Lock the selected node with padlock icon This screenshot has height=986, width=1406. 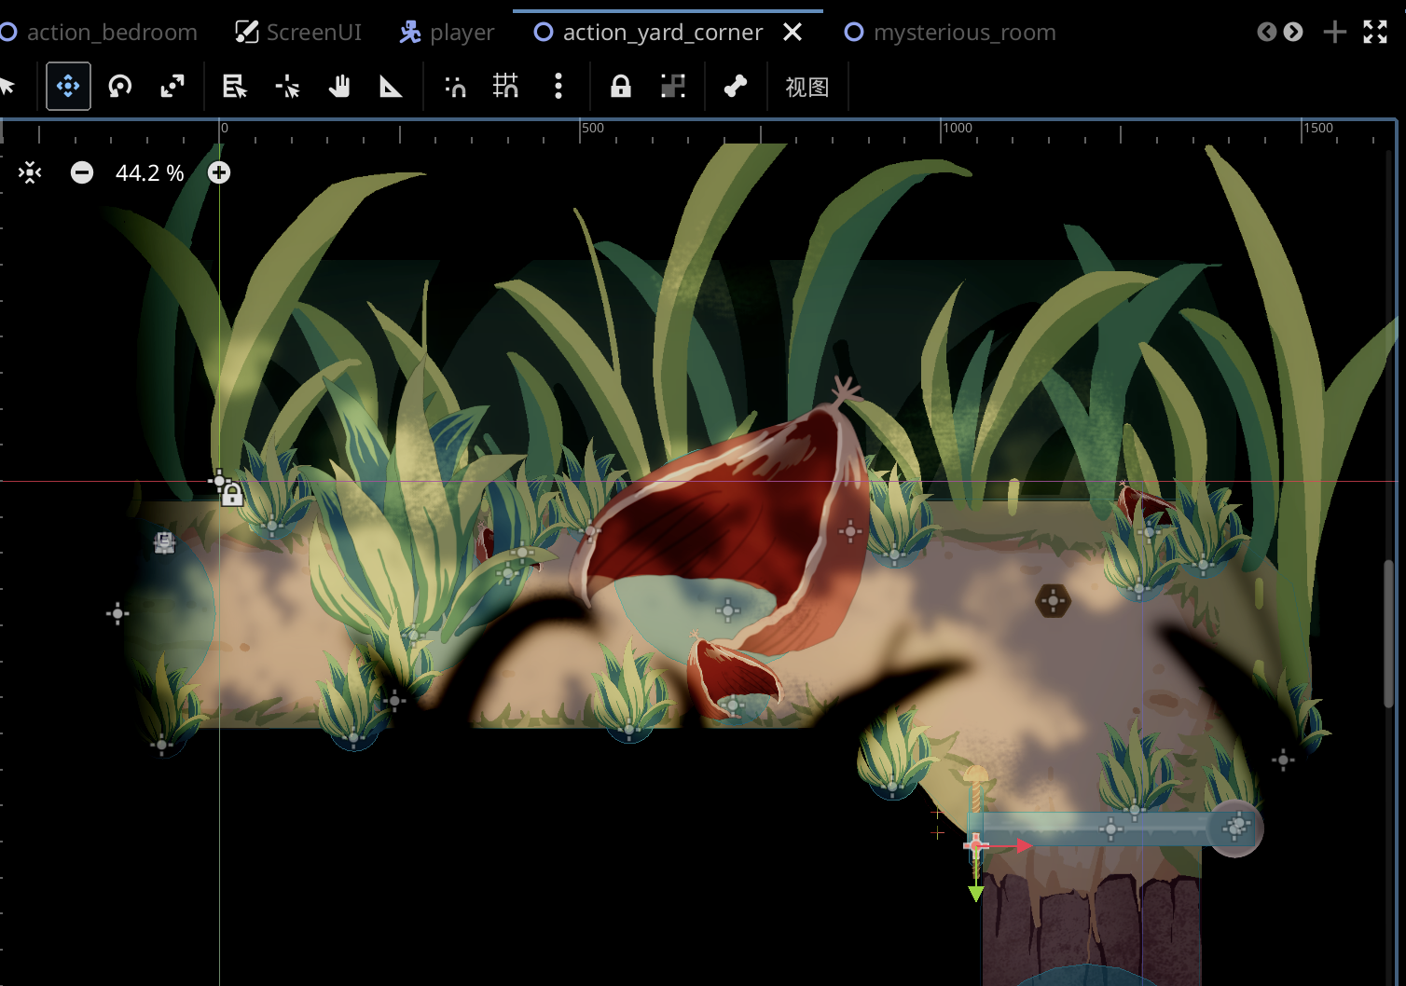(x=620, y=87)
